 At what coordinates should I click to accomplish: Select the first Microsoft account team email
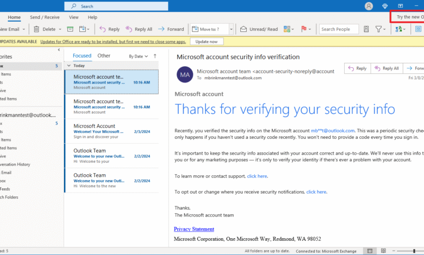coord(111,82)
